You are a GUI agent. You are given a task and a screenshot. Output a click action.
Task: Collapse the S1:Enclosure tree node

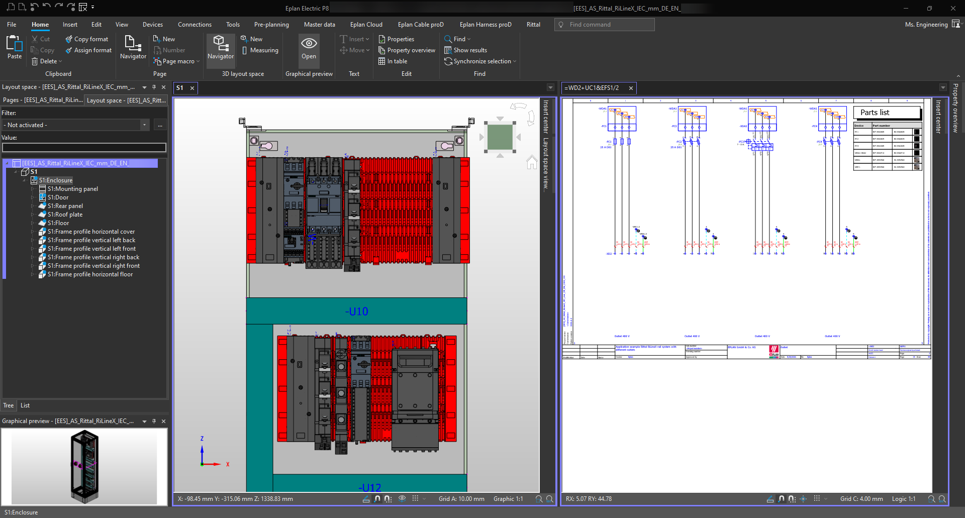pos(24,180)
